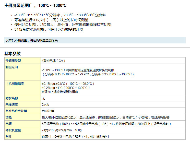The width and height of the screenshot is (190, 142).
Task: Click the 体积及重量 row label
Action: click(x=13, y=130)
